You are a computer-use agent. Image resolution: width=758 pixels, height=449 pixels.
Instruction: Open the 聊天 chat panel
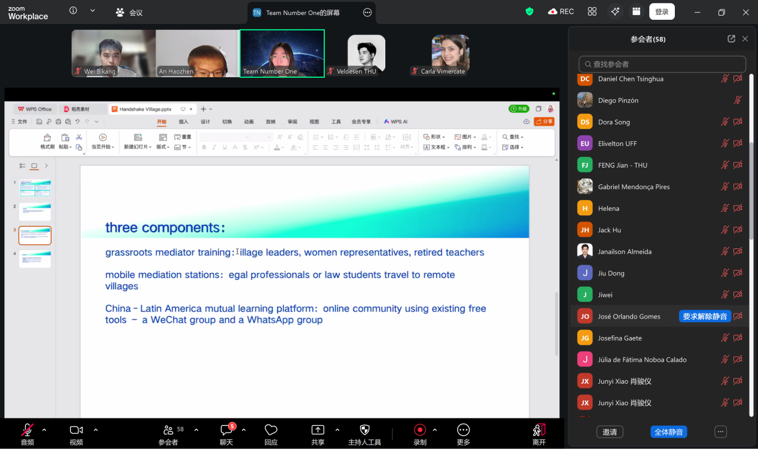226,430
